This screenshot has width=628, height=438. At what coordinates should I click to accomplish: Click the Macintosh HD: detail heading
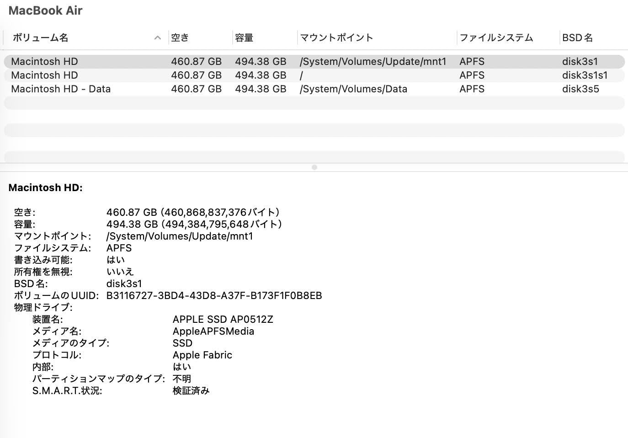(x=46, y=187)
